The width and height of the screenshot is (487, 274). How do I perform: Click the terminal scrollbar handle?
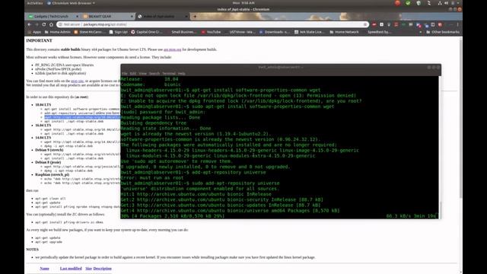click(x=440, y=210)
